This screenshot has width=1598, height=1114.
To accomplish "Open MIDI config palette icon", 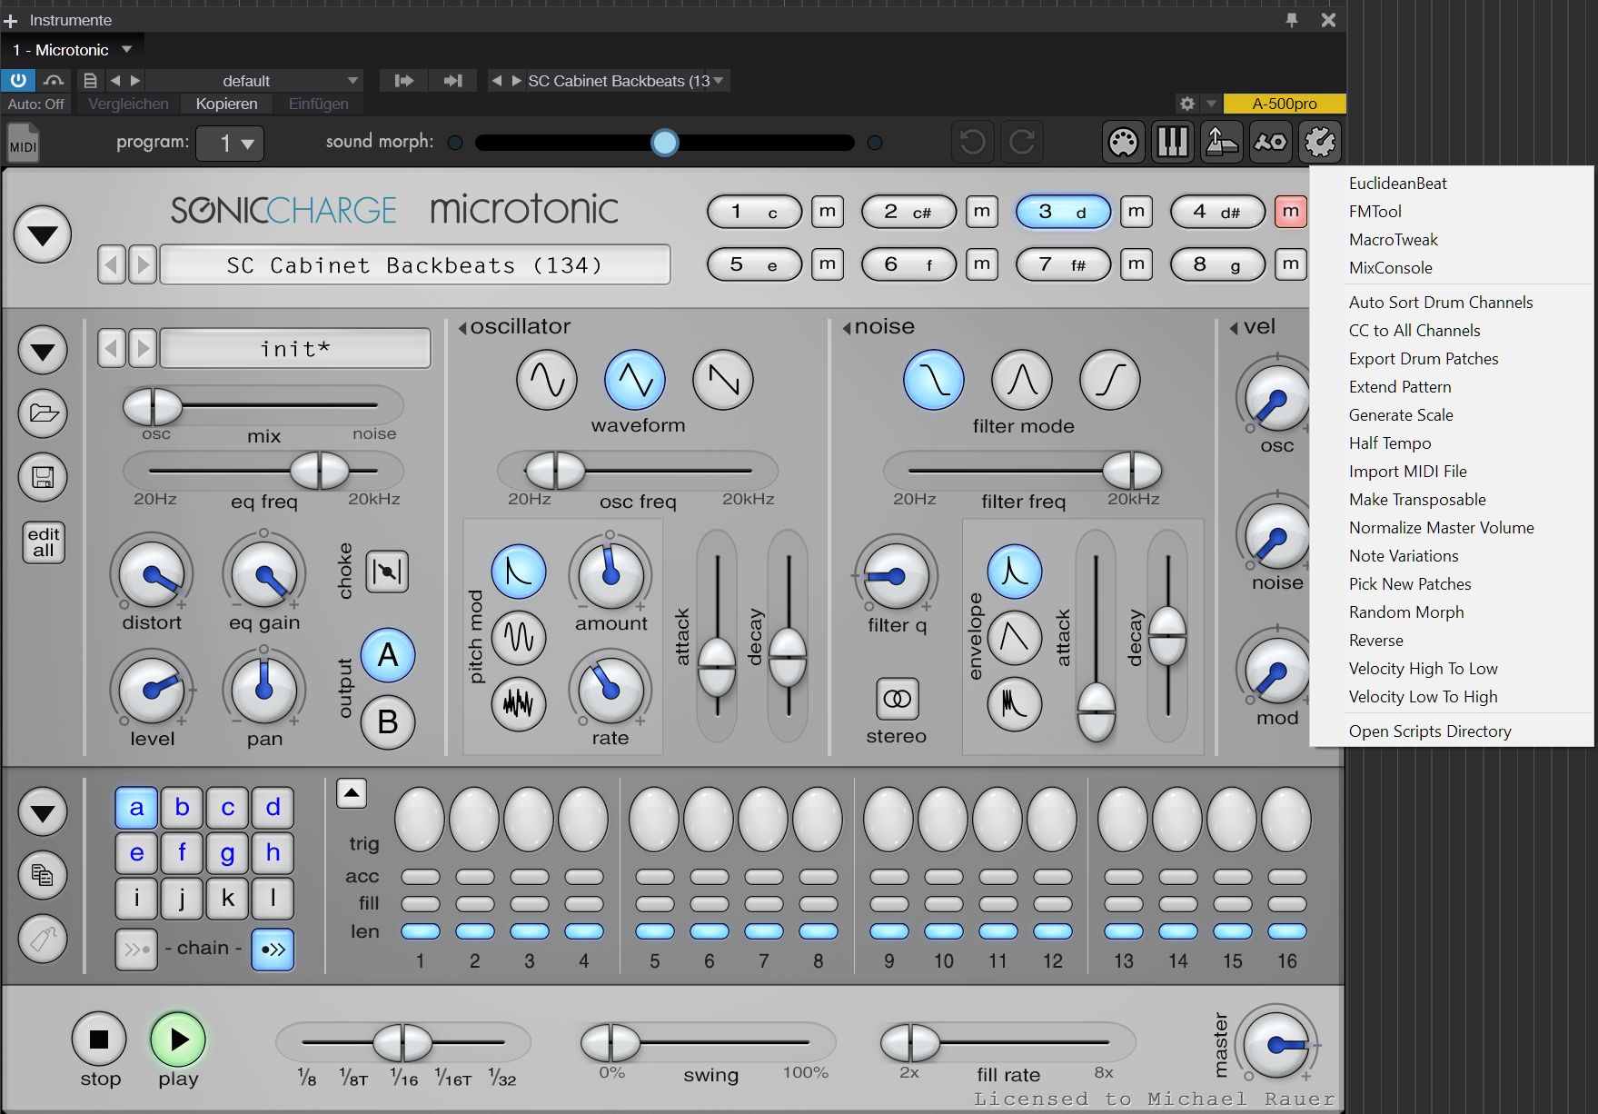I will click(1124, 142).
